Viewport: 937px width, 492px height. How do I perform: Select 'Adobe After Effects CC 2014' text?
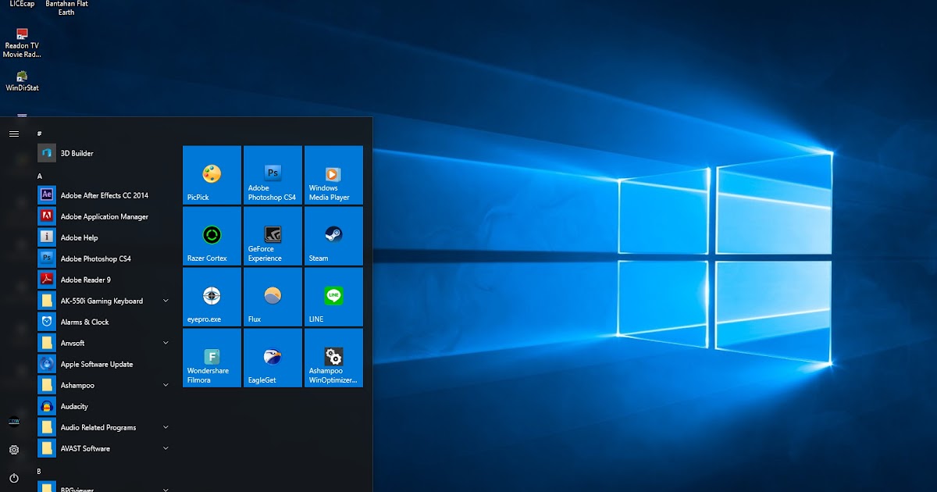pos(105,195)
